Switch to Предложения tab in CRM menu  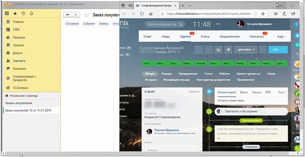click(230, 36)
